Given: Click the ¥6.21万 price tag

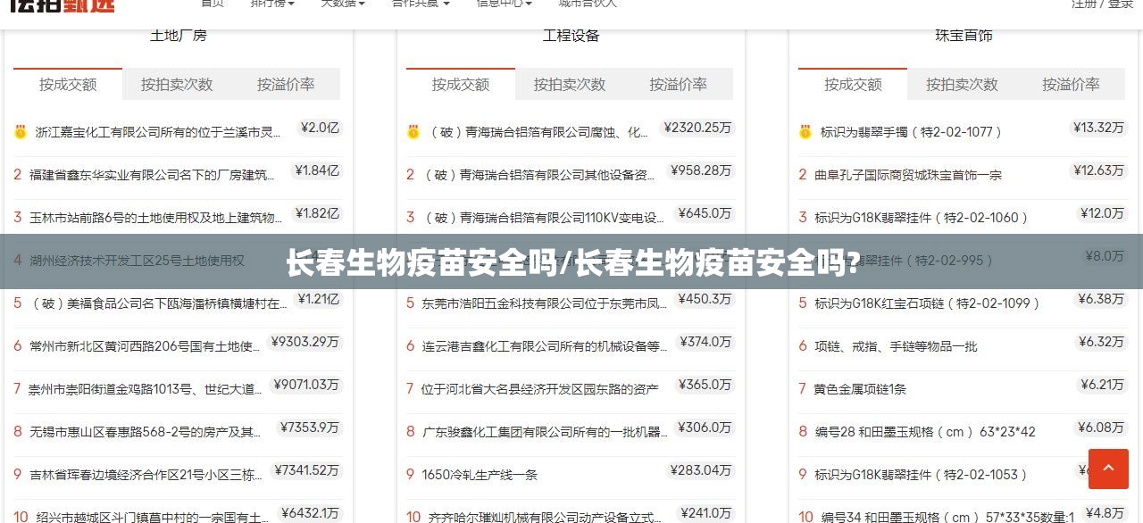Looking at the screenshot, I should tap(1102, 385).
